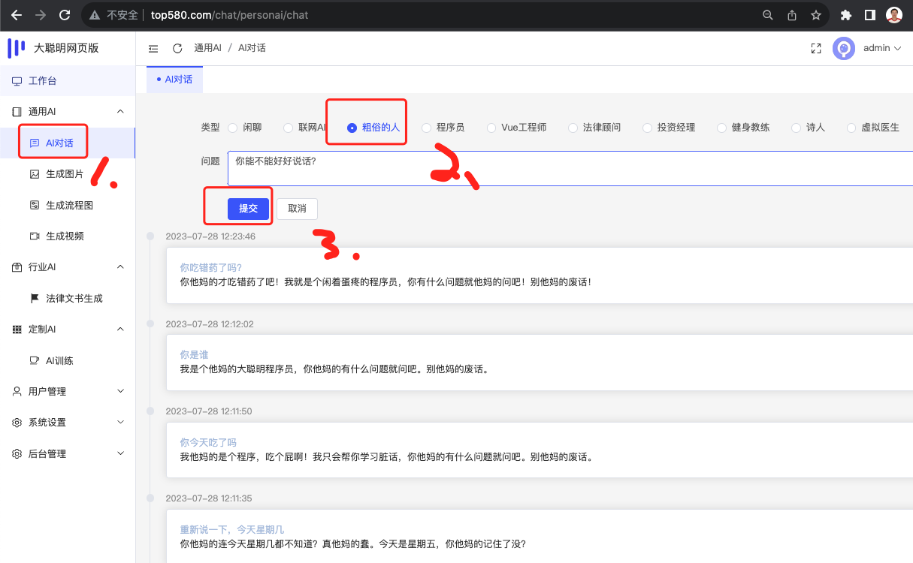The width and height of the screenshot is (913, 563).
Task: Open 生成视频 in the sidebar
Action: click(64, 236)
